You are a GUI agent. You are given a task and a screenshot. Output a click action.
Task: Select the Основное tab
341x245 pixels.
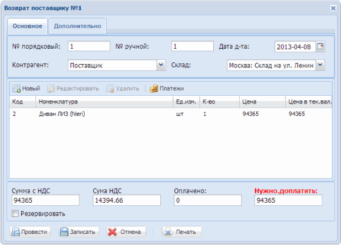click(28, 26)
